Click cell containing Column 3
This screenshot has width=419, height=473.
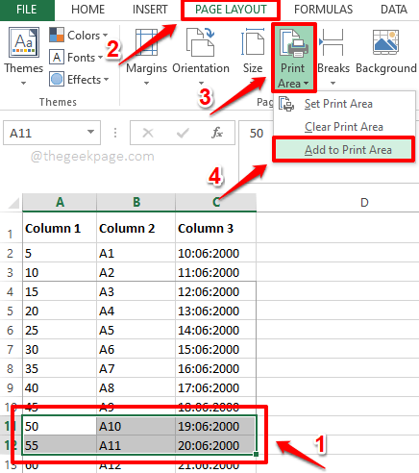pos(216,228)
